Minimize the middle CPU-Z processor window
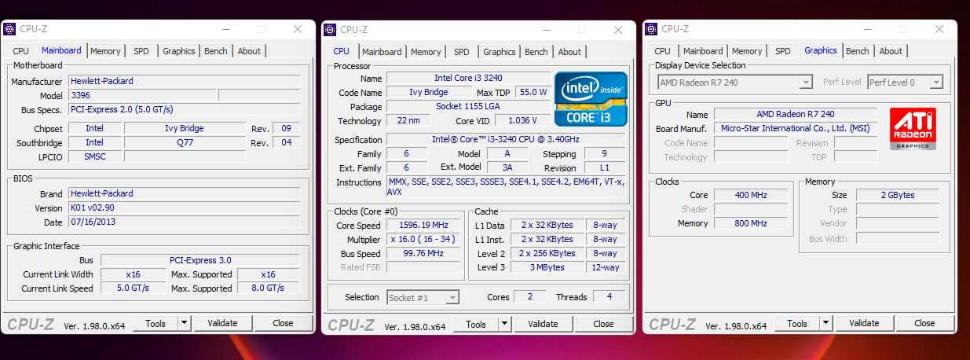The image size is (970, 360). tap(547, 30)
